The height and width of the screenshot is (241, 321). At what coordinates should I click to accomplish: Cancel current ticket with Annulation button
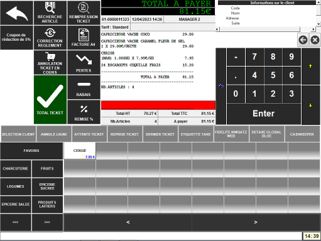[50, 63]
